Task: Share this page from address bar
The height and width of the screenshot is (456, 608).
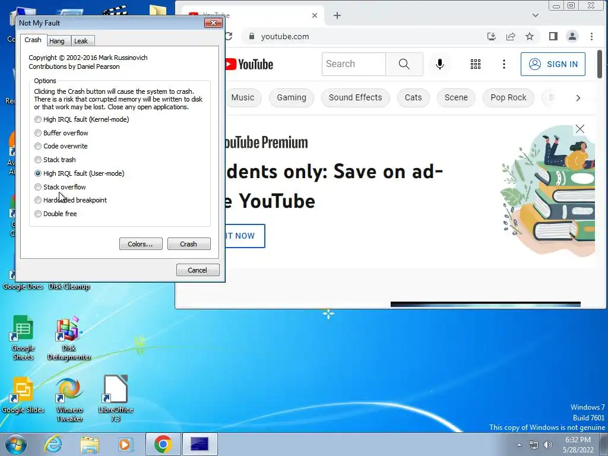Action: pyautogui.click(x=511, y=36)
